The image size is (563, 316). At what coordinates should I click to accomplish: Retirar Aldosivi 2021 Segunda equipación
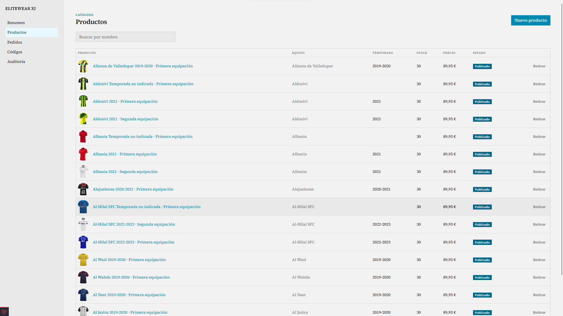[x=539, y=119]
